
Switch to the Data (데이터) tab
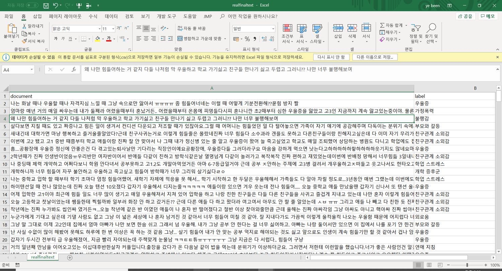(x=111, y=16)
